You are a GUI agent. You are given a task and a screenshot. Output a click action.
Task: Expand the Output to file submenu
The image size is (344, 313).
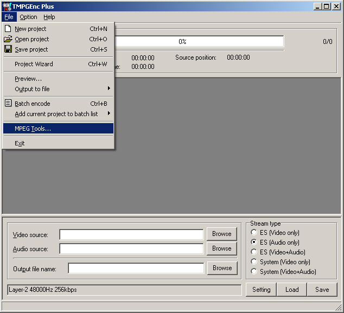point(59,89)
